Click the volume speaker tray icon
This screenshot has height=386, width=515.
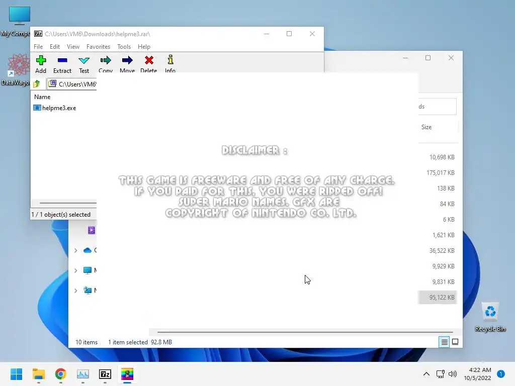pyautogui.click(x=453, y=374)
